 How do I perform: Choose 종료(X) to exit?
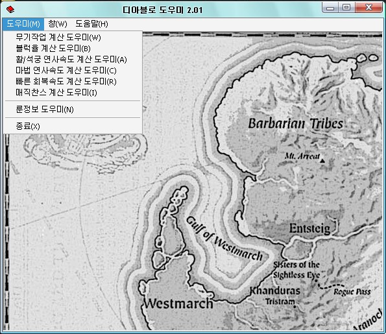73,126
